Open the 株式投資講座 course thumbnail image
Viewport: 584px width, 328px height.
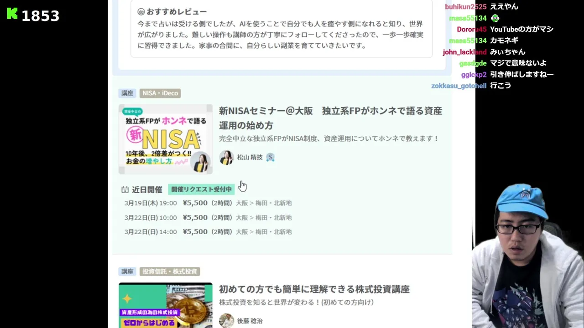click(166, 305)
